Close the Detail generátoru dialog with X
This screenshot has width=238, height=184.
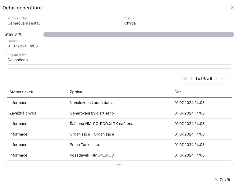point(232,8)
